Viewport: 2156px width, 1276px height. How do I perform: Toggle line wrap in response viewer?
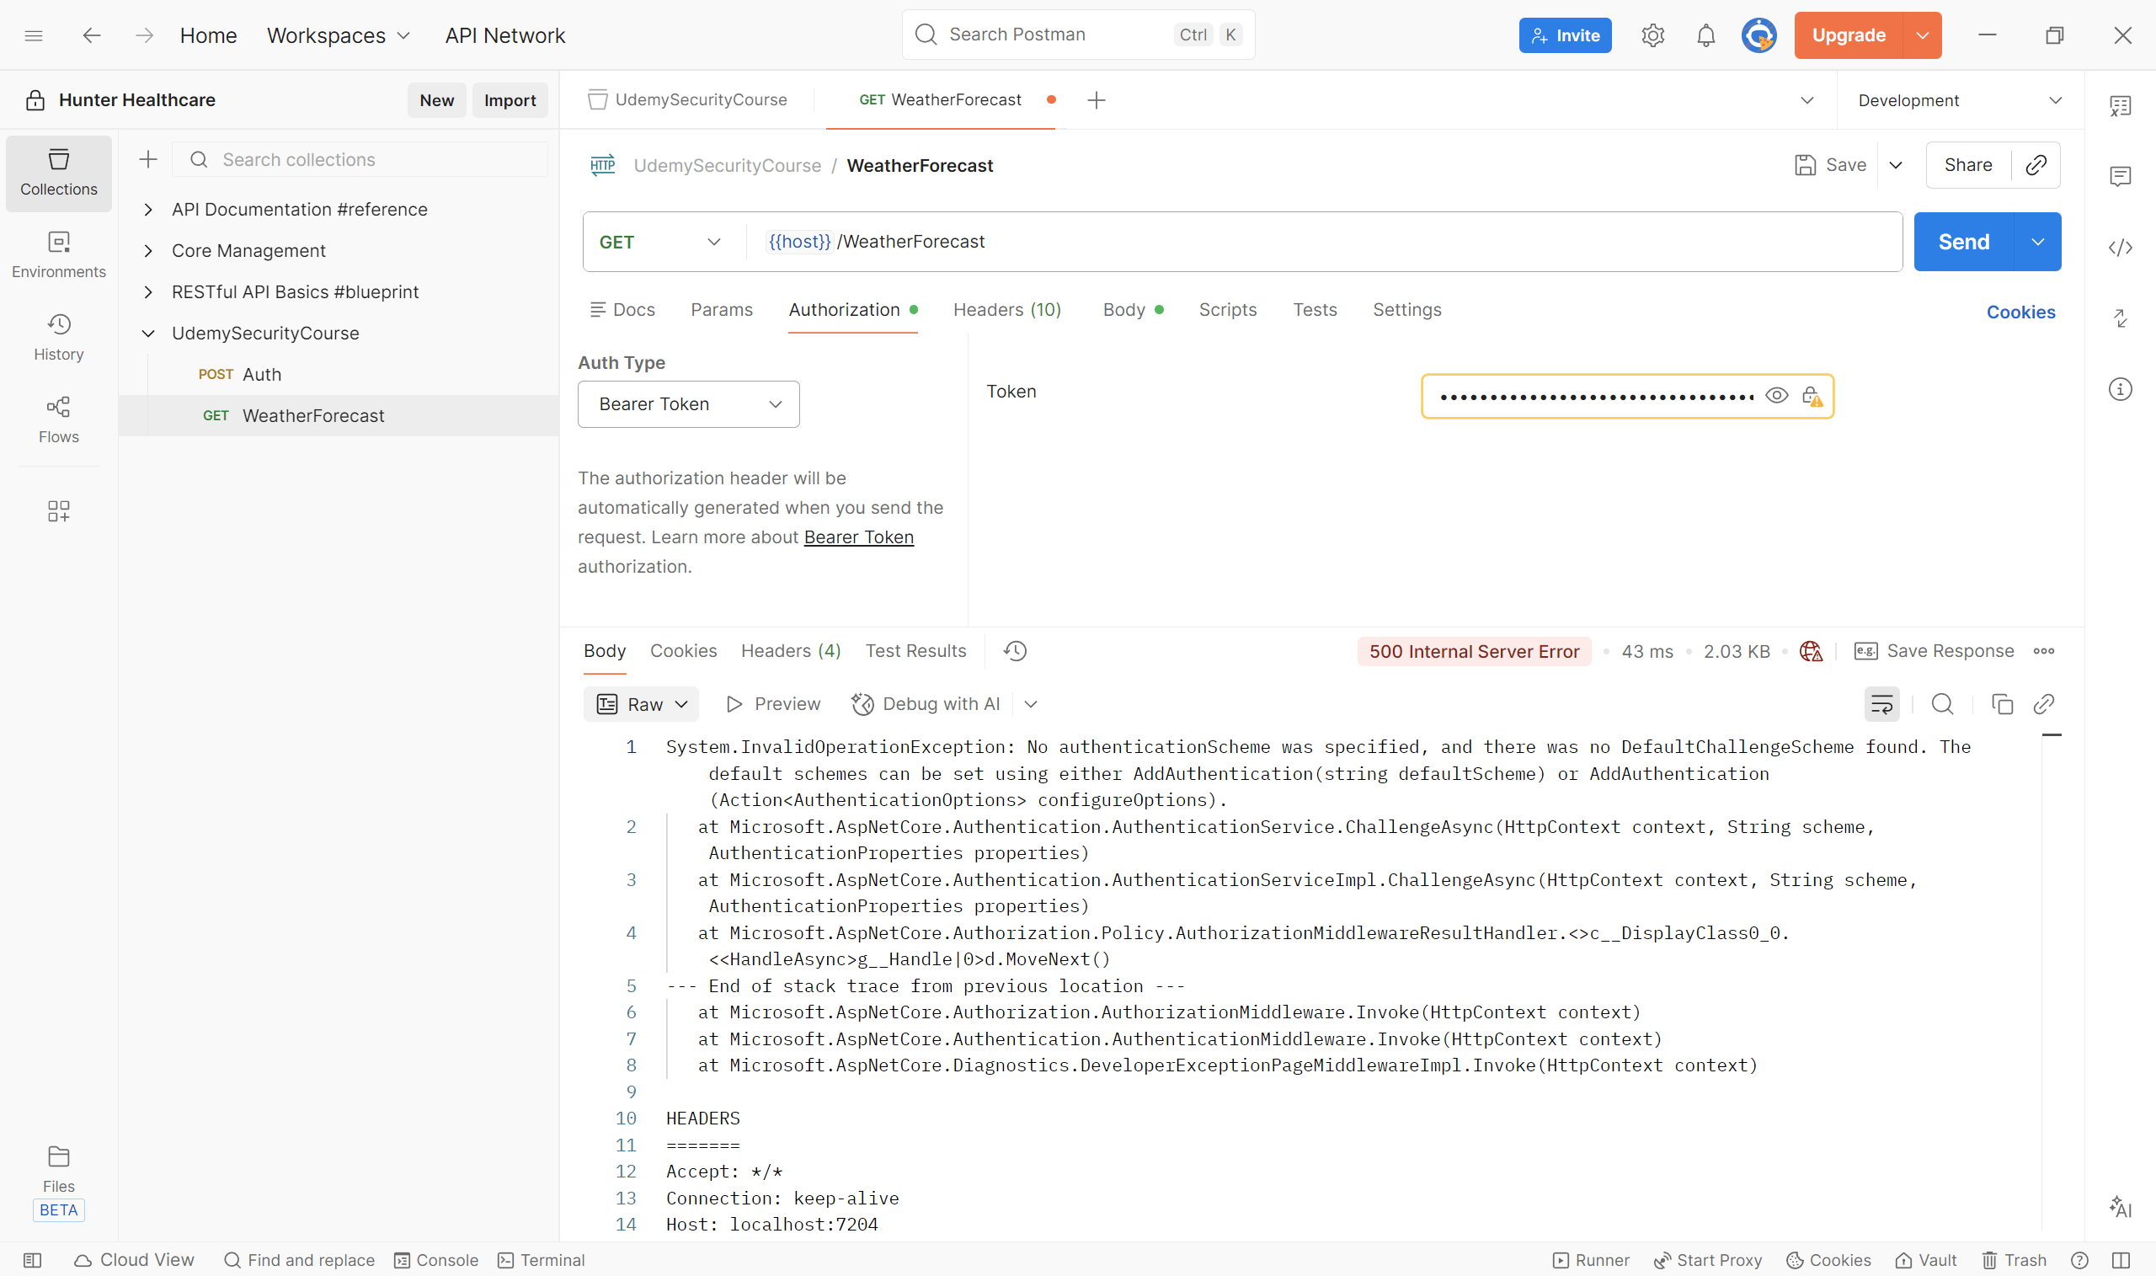click(1881, 704)
